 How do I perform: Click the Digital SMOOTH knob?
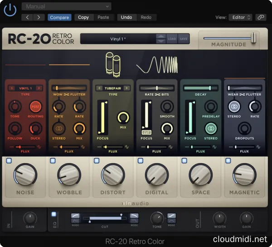coord(167,107)
